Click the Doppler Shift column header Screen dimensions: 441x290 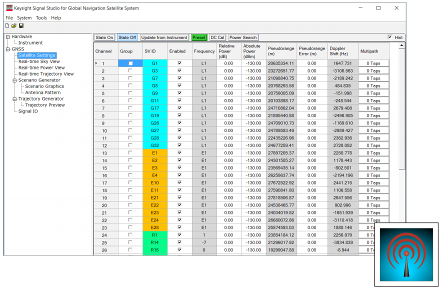click(x=343, y=51)
